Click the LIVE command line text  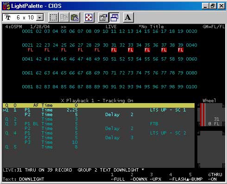pos(74,170)
